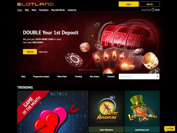This screenshot has height=133, width=177.
Task: Click the header Sign Up button
Action: point(150,4)
